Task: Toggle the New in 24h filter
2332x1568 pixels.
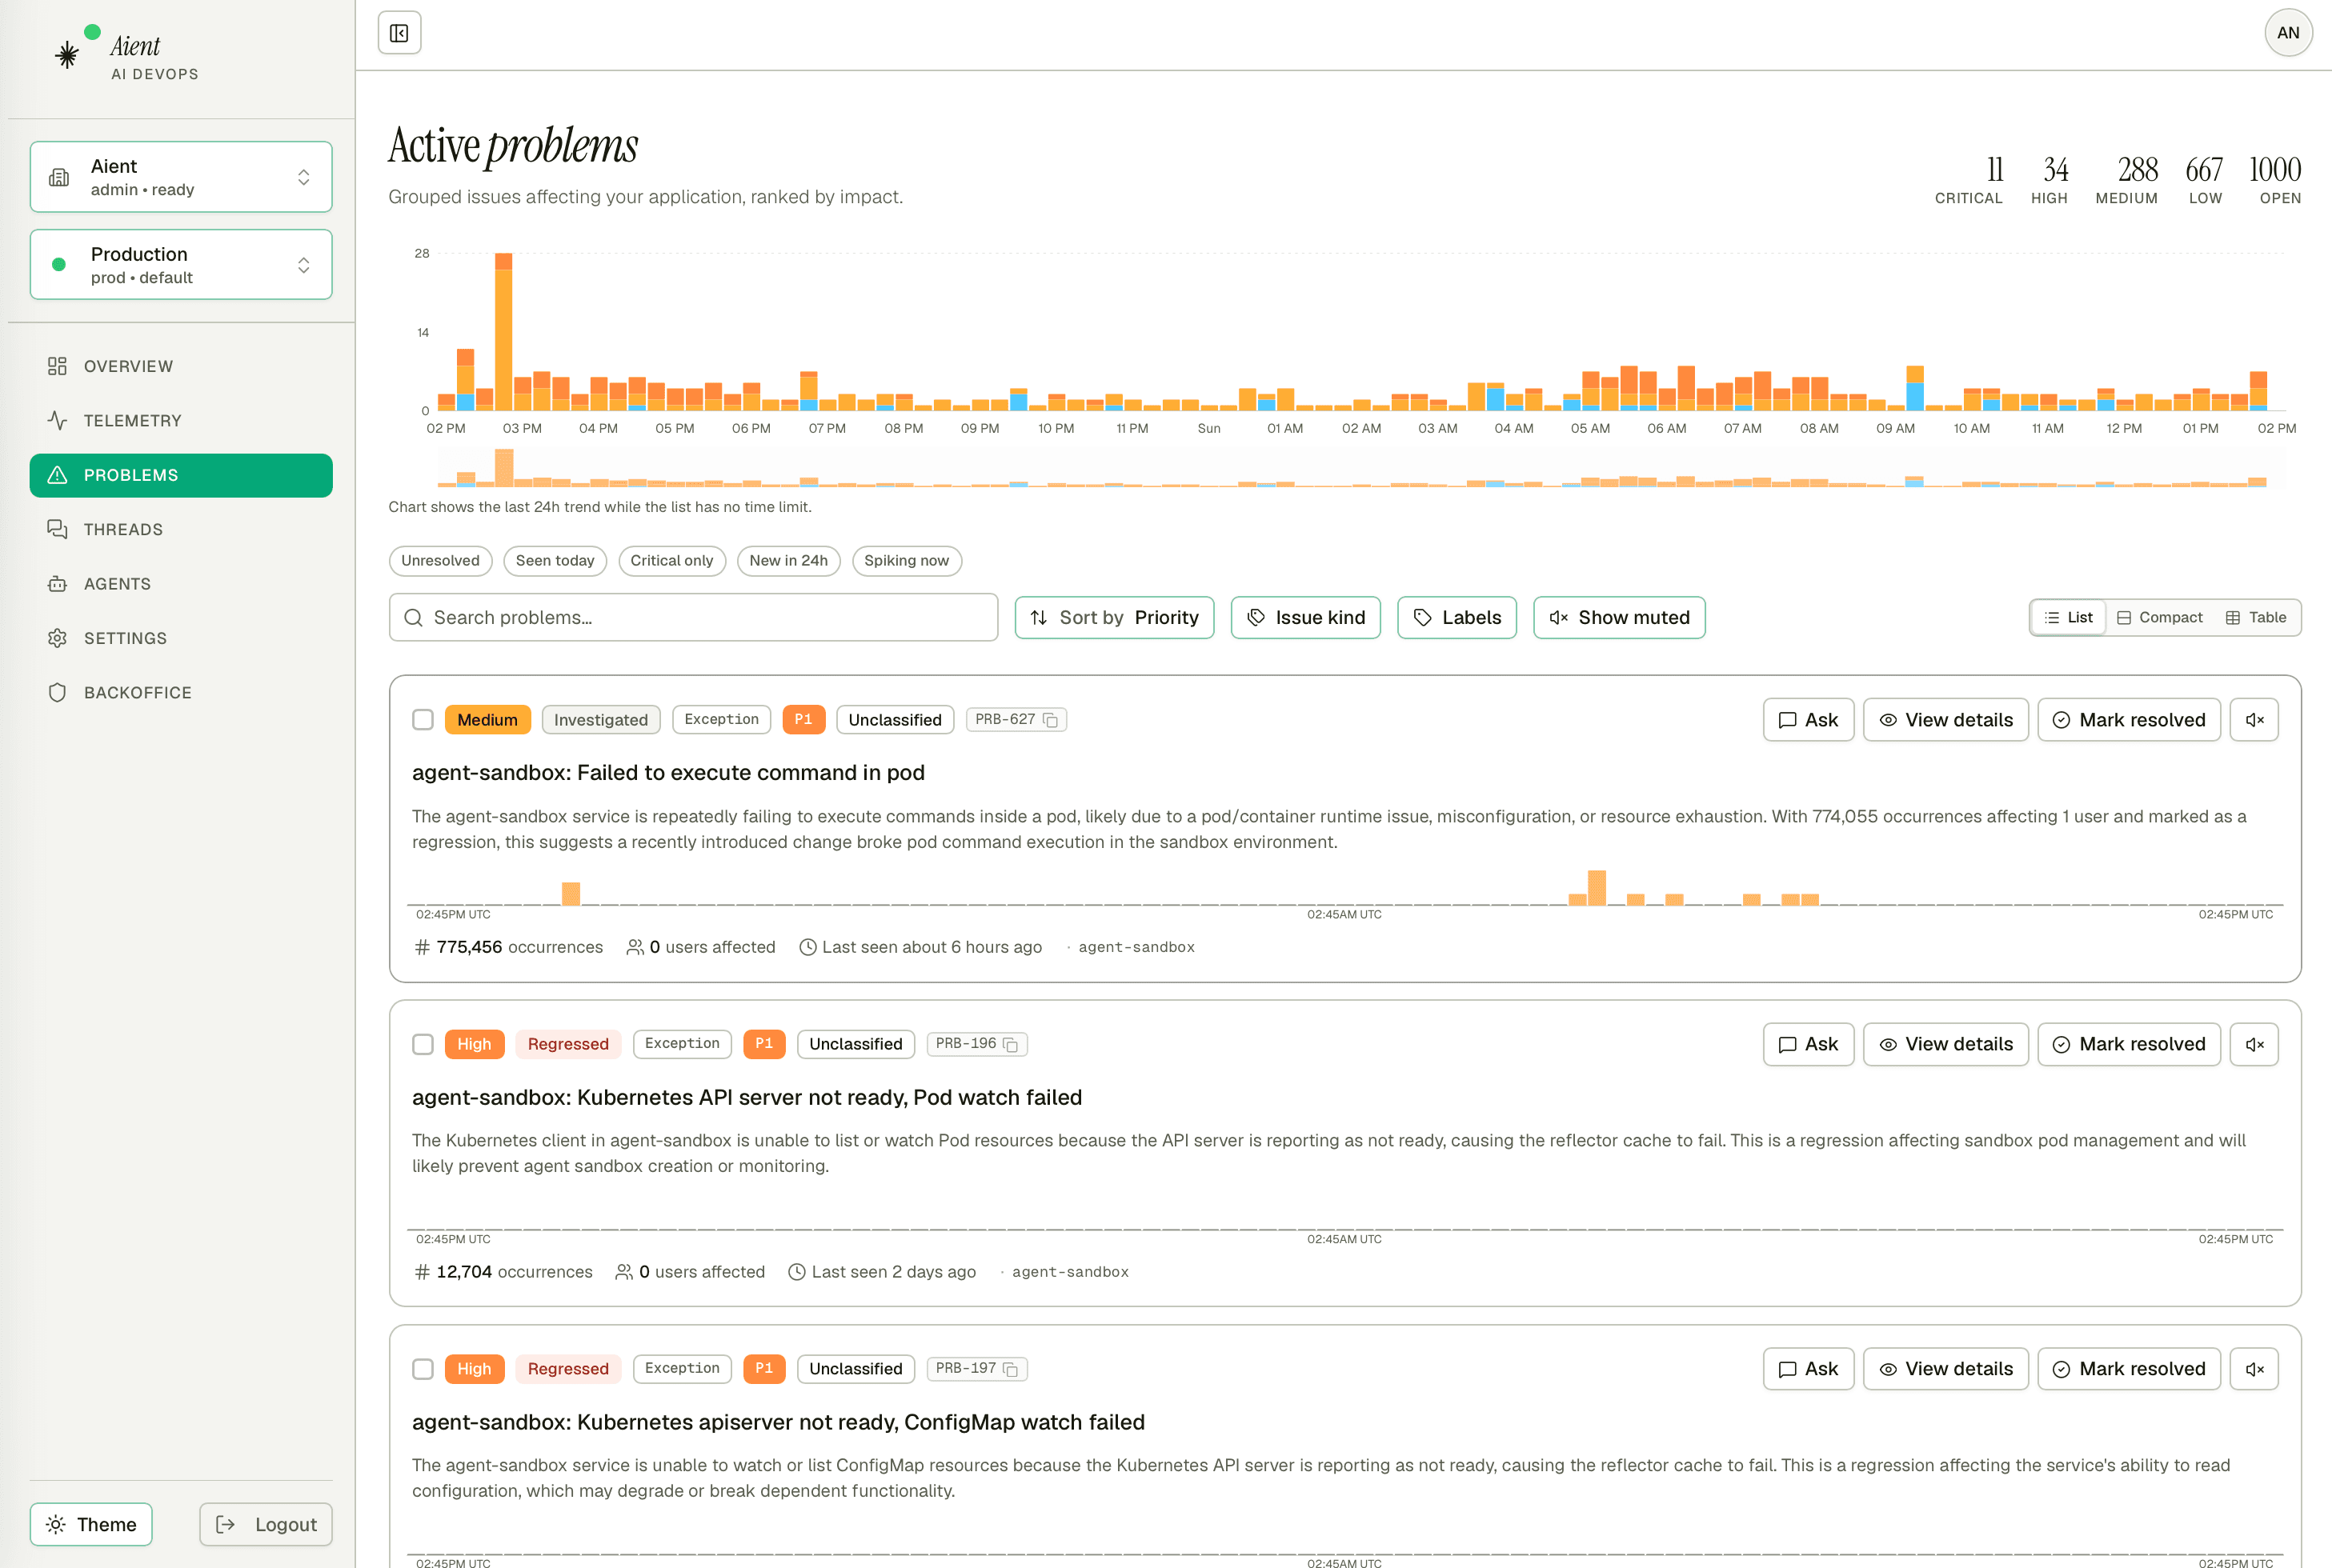Action: (x=788, y=561)
